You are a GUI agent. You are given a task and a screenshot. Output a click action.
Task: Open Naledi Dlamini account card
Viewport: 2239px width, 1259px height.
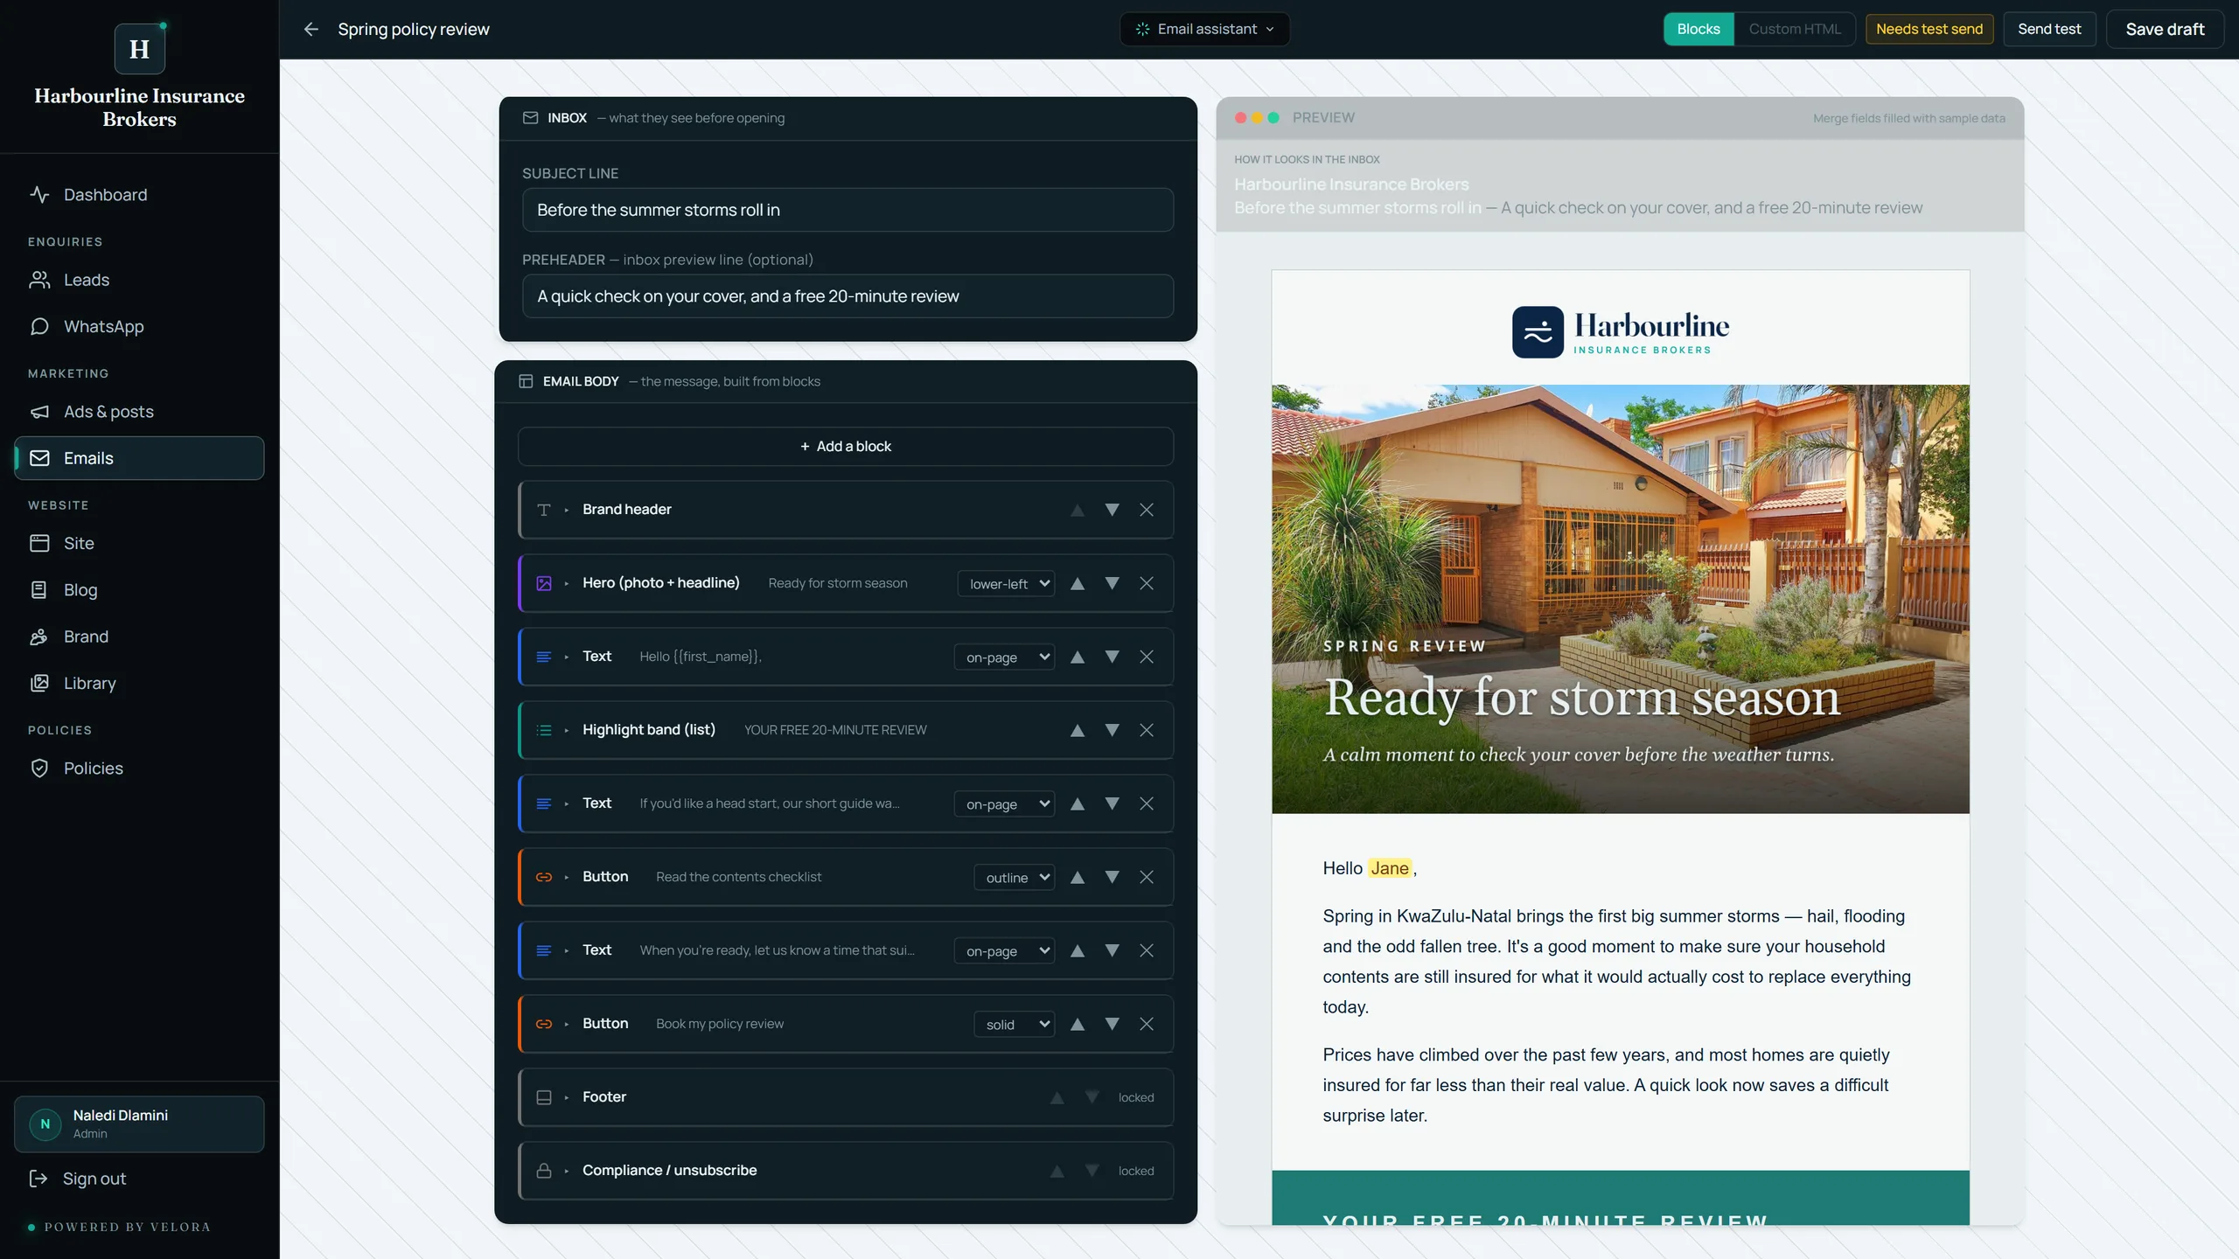(139, 1124)
